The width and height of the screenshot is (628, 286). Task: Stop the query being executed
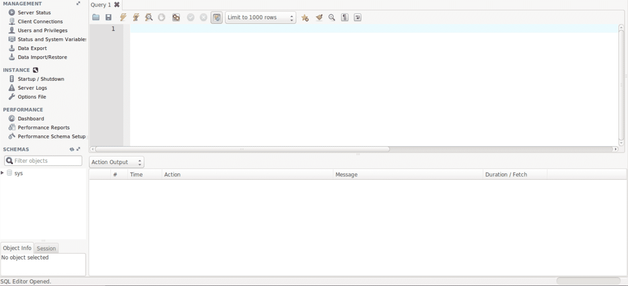point(162,17)
